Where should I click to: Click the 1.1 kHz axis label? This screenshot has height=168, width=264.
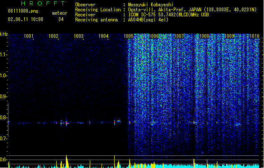[x=3, y=55]
